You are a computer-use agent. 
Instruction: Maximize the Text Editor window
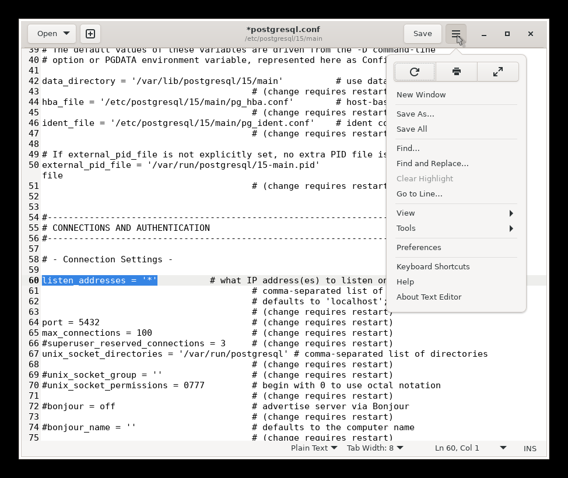(x=507, y=34)
